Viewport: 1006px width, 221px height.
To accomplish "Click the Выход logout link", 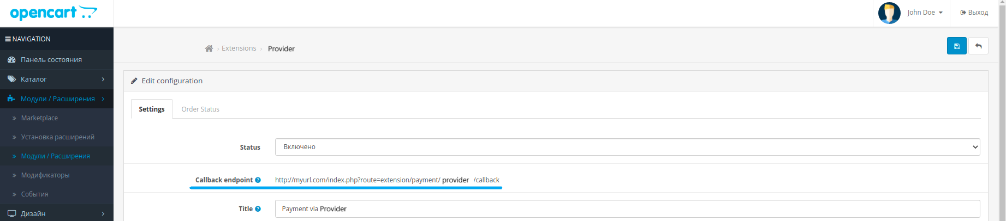I will [974, 13].
